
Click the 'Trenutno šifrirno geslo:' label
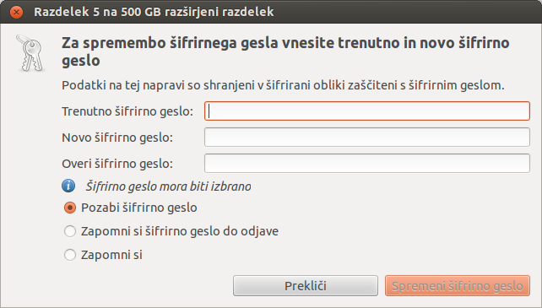[x=127, y=111]
